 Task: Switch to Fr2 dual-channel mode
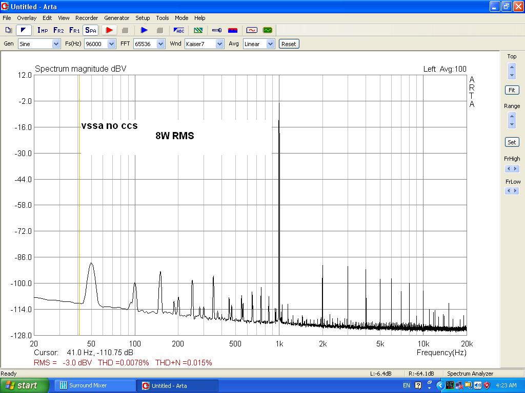[58, 30]
